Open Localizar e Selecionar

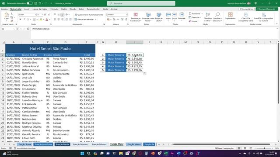(217, 17)
